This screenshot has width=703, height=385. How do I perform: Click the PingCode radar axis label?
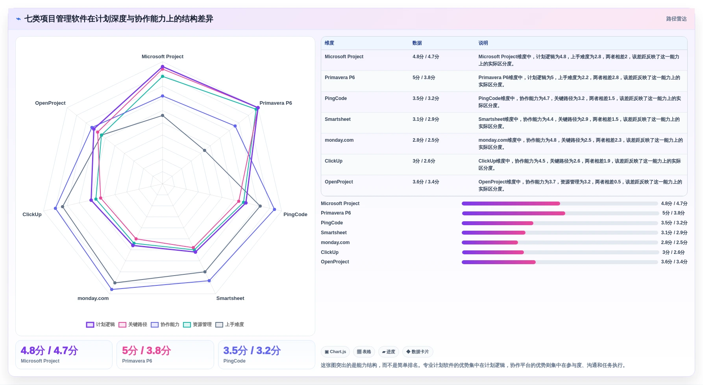(295, 215)
